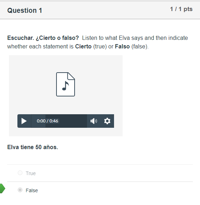Click the 0:00 / 0:46 time display
The height and width of the screenshot is (205, 200).
47,121
